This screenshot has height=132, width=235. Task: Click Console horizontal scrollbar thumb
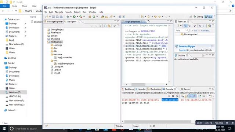click(x=158, y=121)
